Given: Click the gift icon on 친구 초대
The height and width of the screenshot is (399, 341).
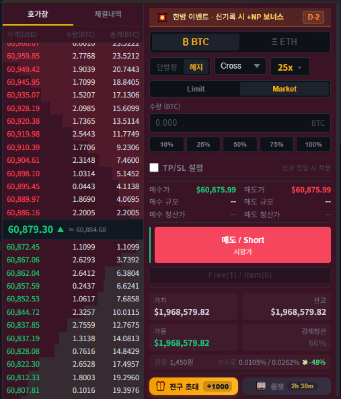Looking at the screenshot, I should (160, 386).
